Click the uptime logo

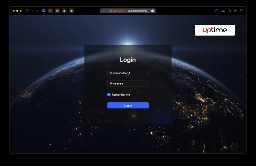215,30
